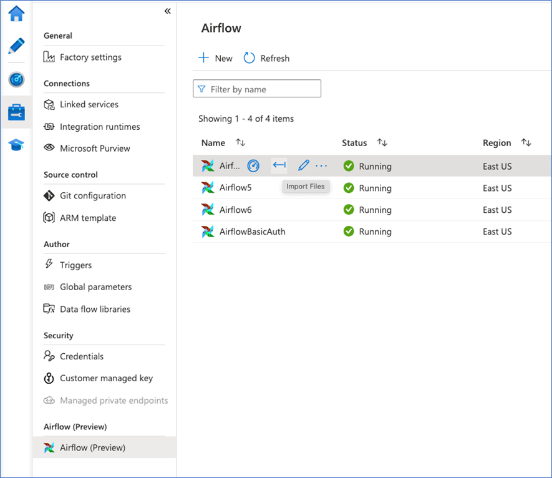
Task: Open the Azure Data Factory home page
Action: click(x=16, y=12)
